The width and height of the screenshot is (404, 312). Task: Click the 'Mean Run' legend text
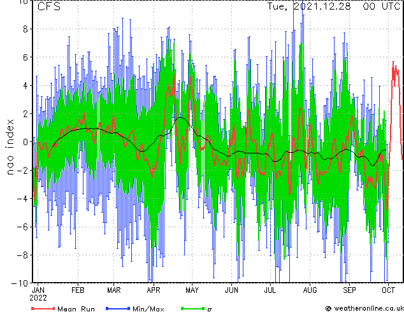pos(76,309)
